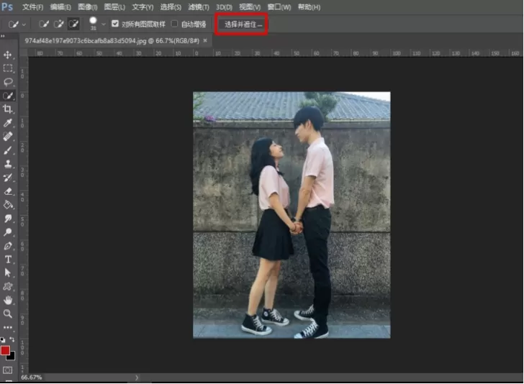Reset default foreground and background colors

point(3,340)
